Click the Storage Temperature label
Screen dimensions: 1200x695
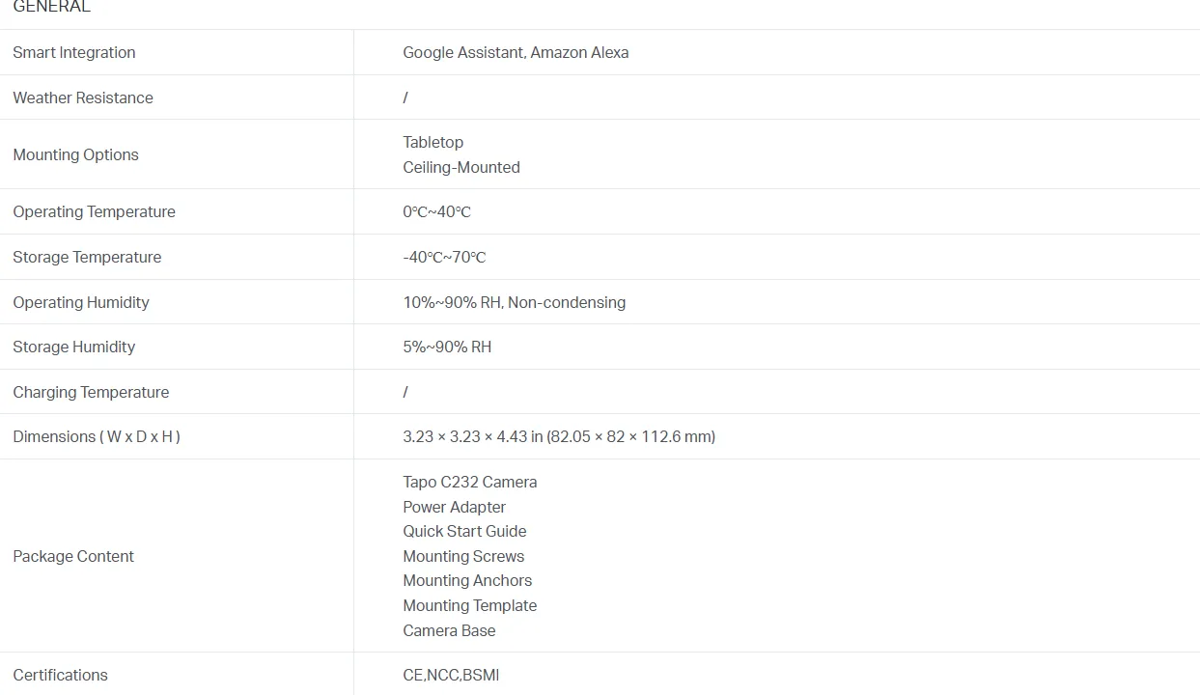pos(87,257)
